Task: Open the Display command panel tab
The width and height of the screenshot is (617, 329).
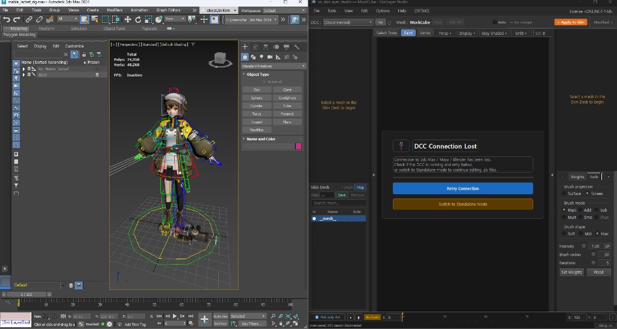Action: pyautogui.click(x=286, y=47)
